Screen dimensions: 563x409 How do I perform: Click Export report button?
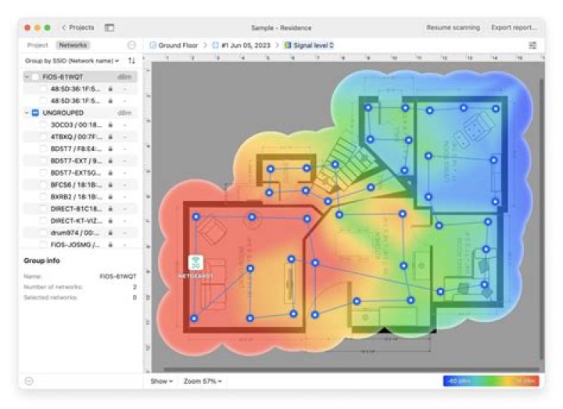(x=514, y=27)
